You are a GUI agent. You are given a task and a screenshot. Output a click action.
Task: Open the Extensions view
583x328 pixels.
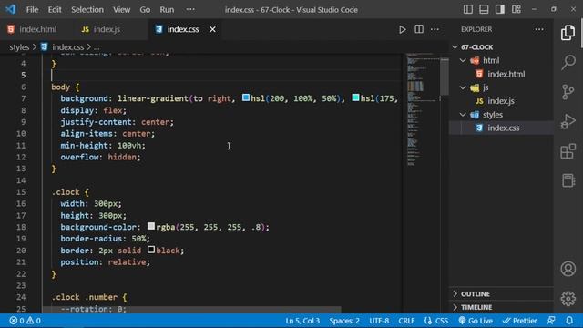click(568, 151)
